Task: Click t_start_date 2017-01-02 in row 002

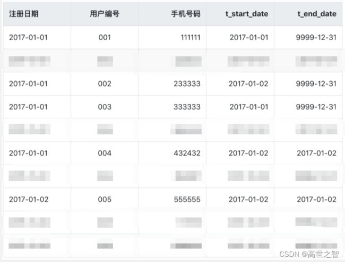Action: click(x=248, y=84)
